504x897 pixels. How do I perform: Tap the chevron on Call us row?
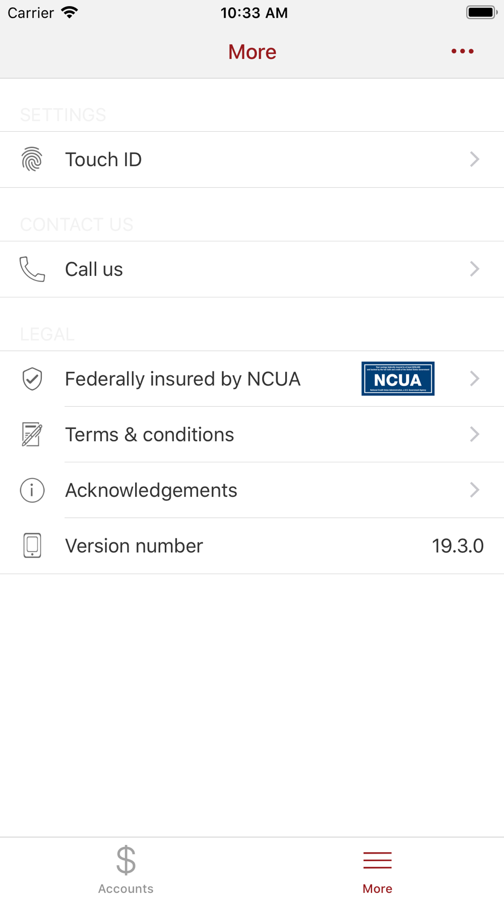pyautogui.click(x=474, y=269)
